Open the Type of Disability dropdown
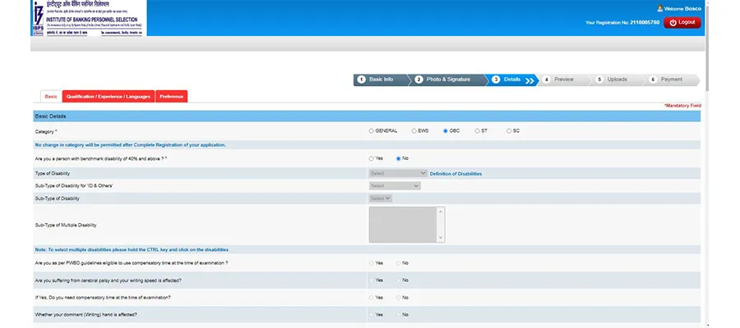The height and width of the screenshot is (328, 740). pyautogui.click(x=398, y=173)
